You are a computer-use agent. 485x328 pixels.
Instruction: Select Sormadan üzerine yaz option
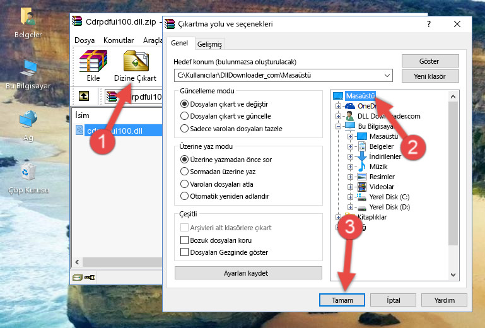point(184,172)
